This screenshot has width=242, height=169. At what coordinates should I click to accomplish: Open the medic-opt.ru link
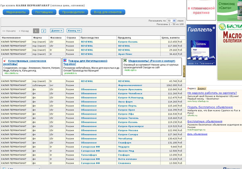point(130,70)
